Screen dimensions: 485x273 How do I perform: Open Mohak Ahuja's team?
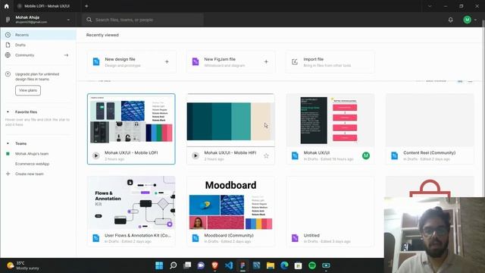click(x=32, y=154)
